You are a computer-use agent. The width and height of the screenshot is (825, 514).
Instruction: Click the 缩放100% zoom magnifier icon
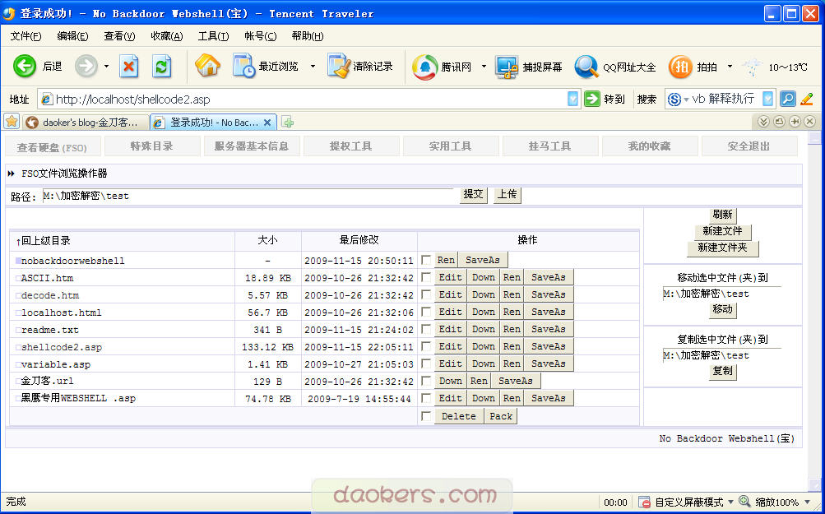pos(744,502)
